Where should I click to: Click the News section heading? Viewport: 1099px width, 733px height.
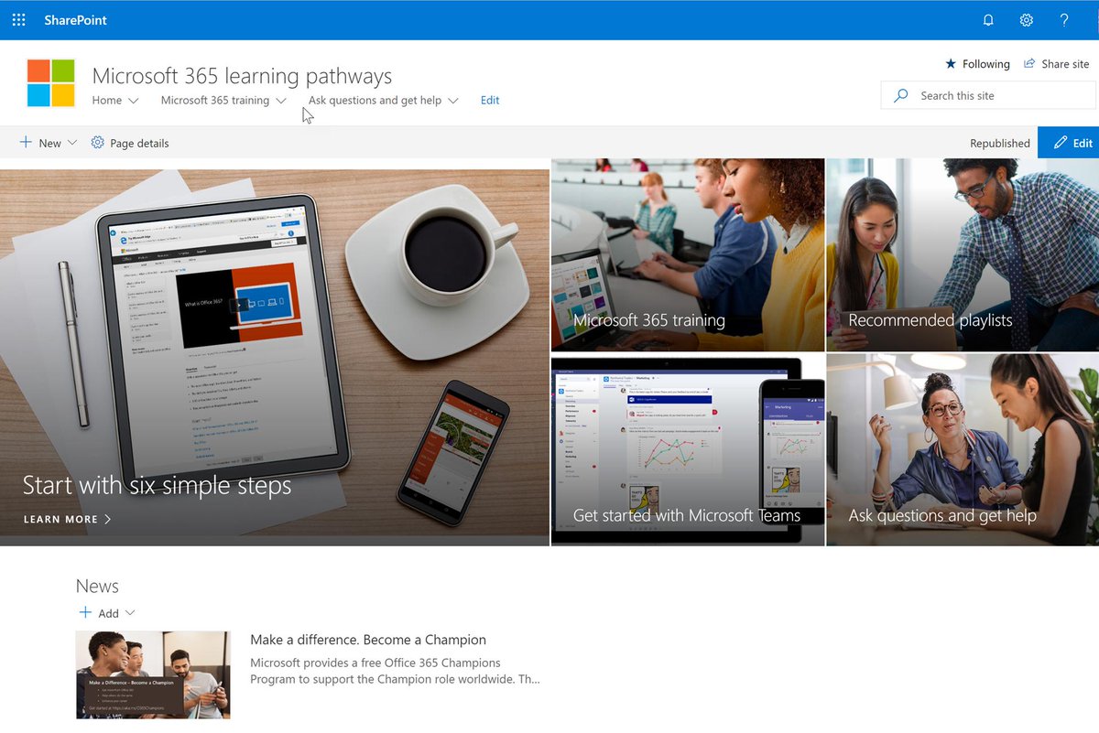[x=97, y=586]
